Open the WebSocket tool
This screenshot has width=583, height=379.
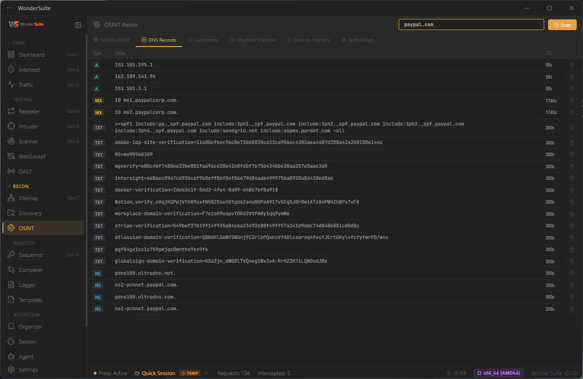43,157
